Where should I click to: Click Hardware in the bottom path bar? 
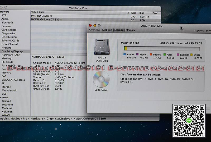point(37,118)
